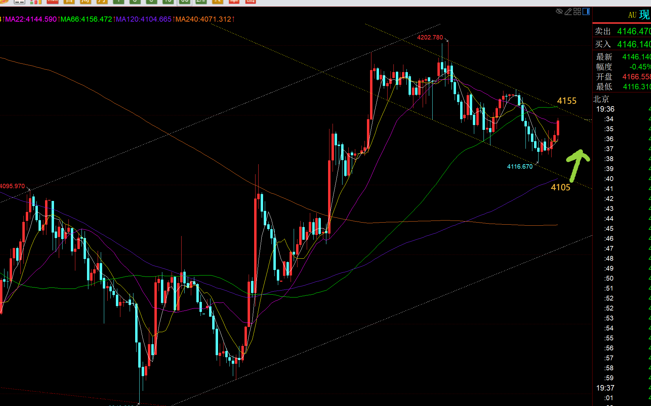Select the MA120 moving average label
The width and height of the screenshot is (651, 406).
click(x=143, y=19)
